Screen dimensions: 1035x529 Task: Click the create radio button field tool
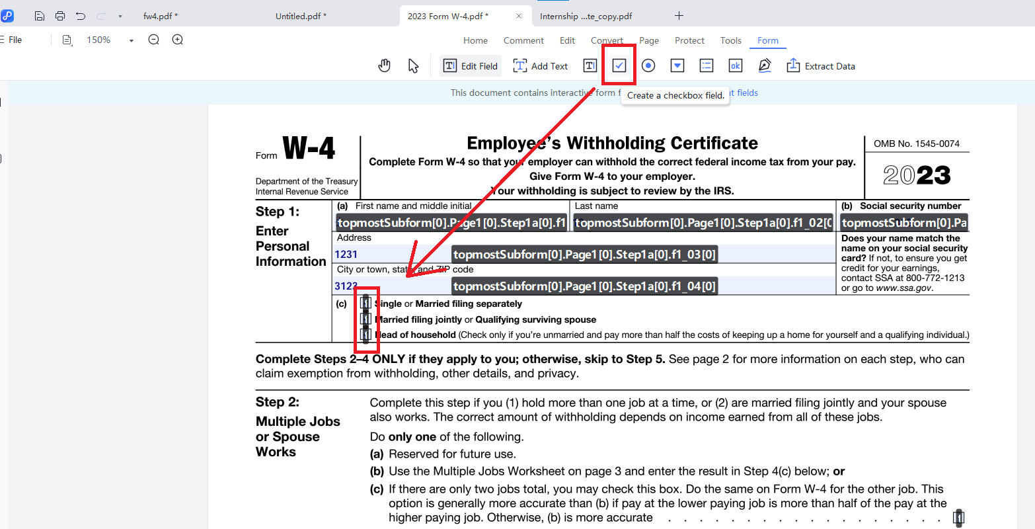tap(648, 65)
